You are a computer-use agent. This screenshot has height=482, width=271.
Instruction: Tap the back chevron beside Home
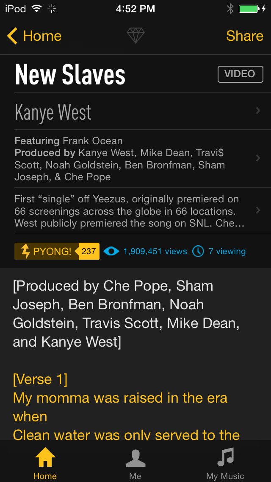11,36
